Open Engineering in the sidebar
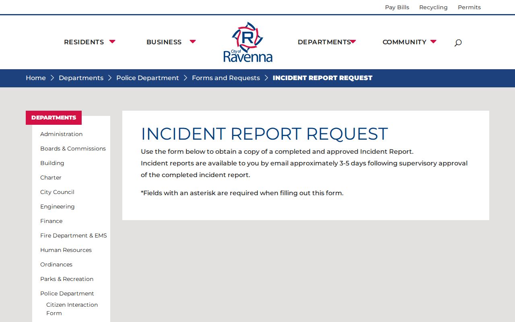This screenshot has width=515, height=322. 57,206
